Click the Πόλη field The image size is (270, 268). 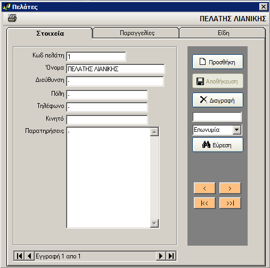tap(107, 95)
